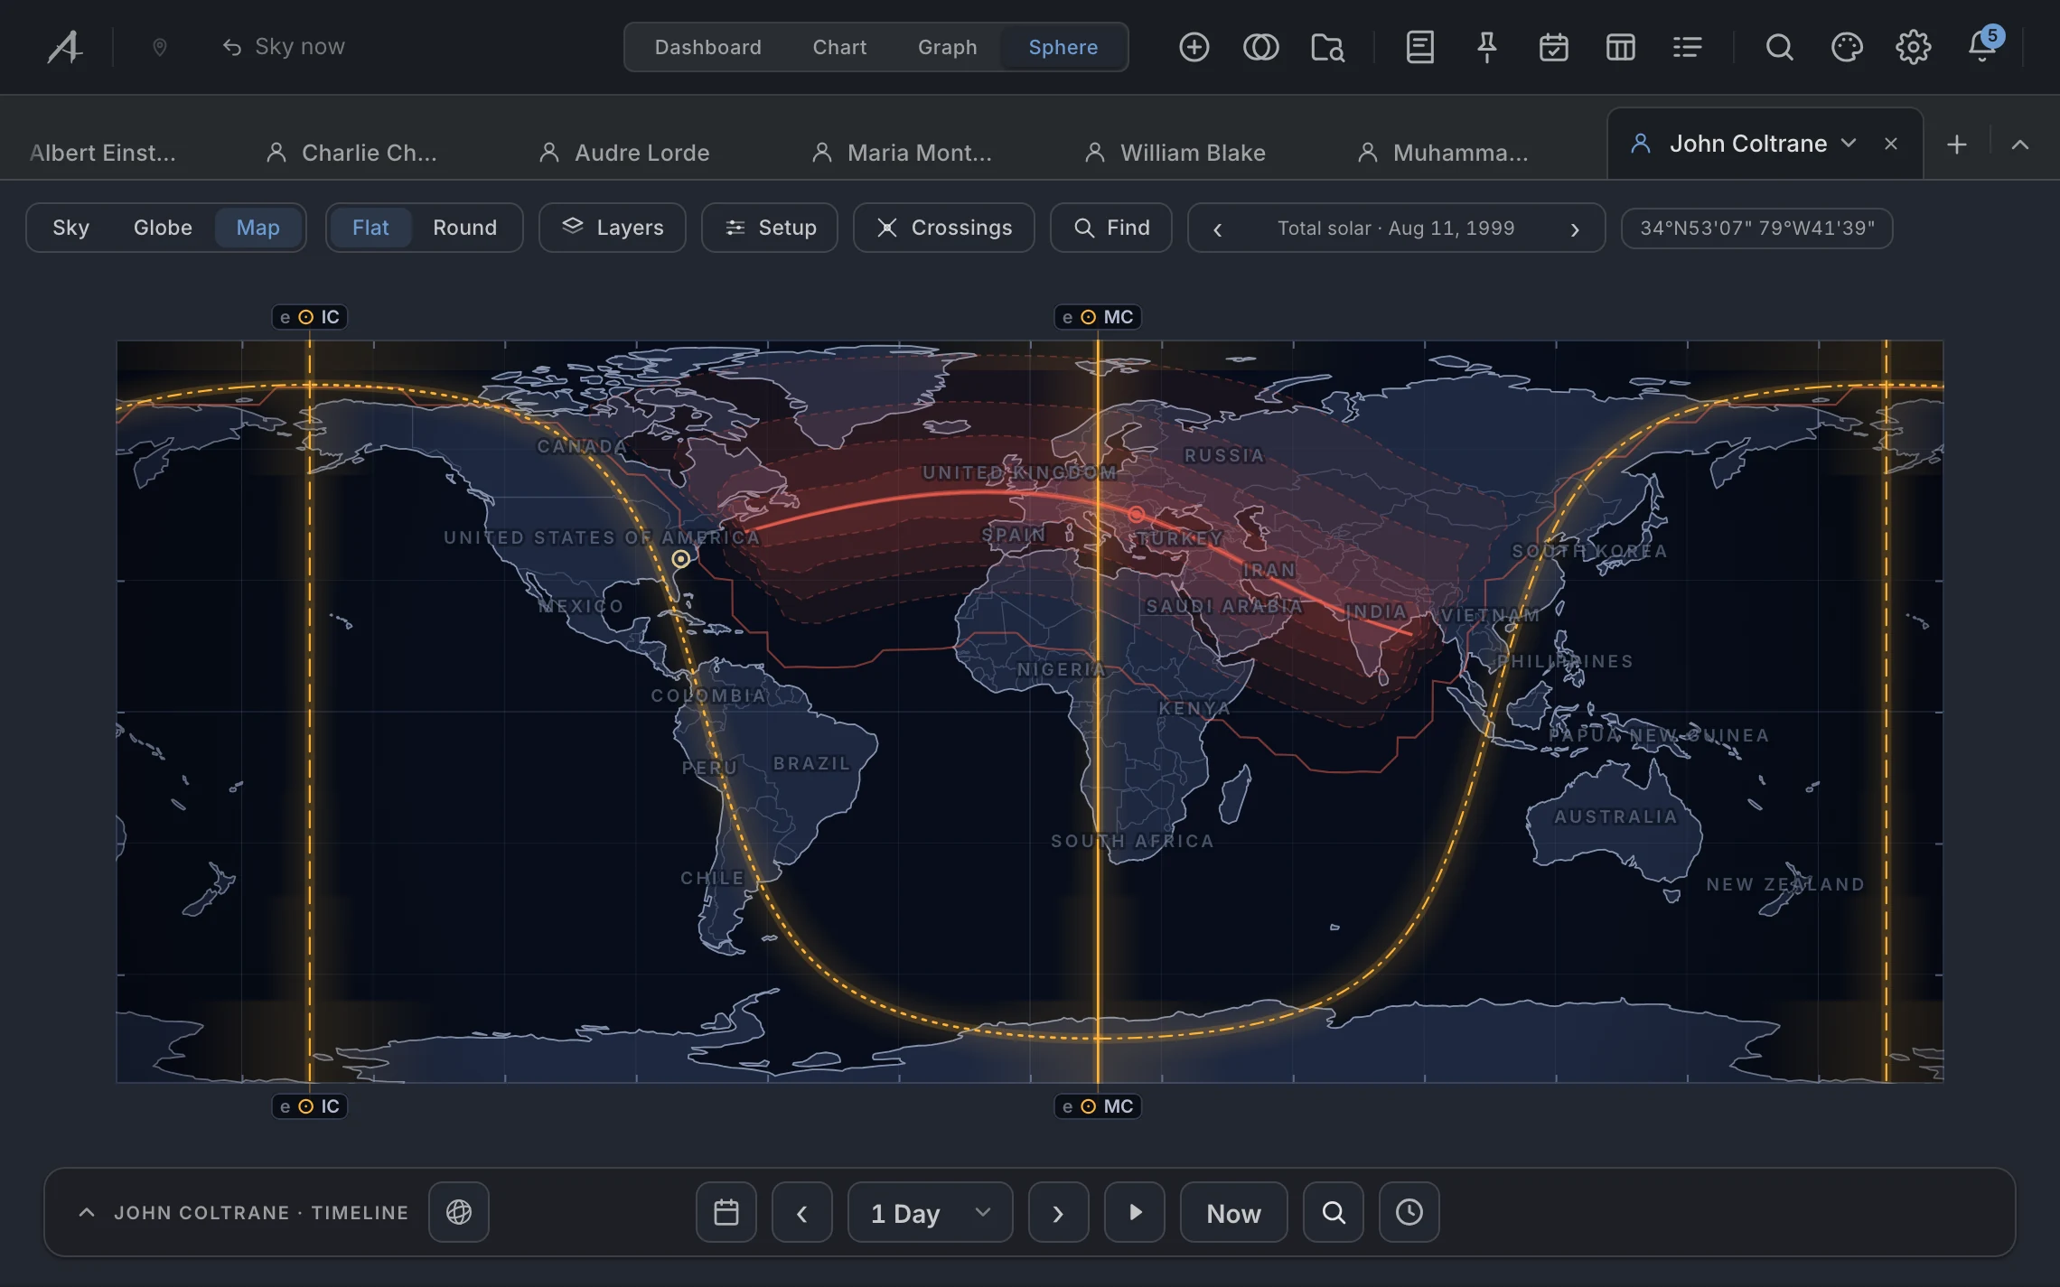Switch to the Dashboard tab
The image size is (2060, 1287).
pyautogui.click(x=707, y=47)
